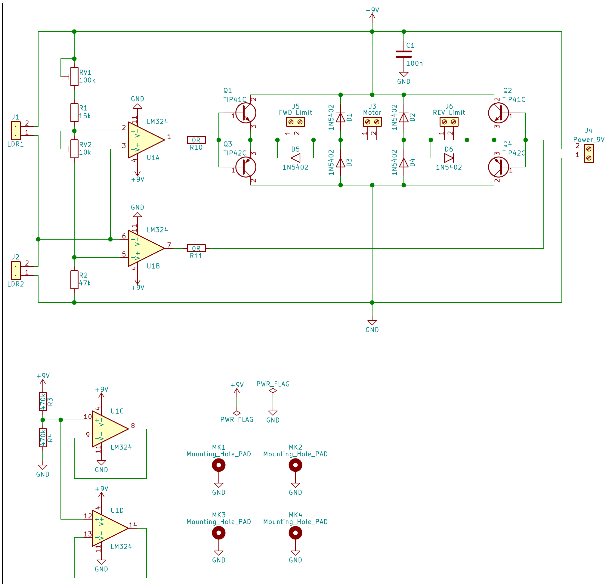Click the J3 Motor connector symbol
612x587 pixels.
[372, 122]
